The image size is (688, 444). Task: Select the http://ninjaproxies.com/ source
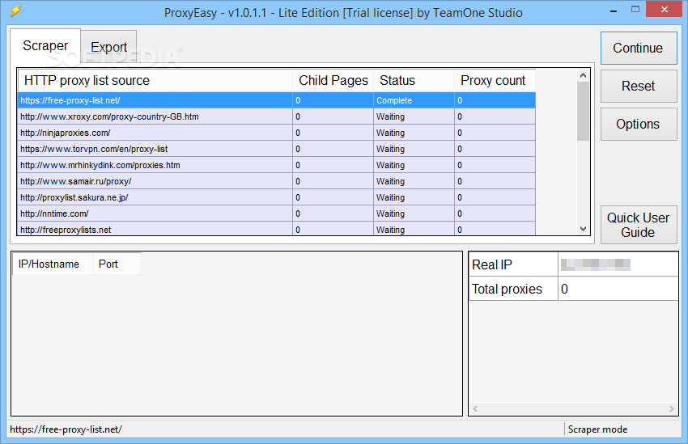277,133
